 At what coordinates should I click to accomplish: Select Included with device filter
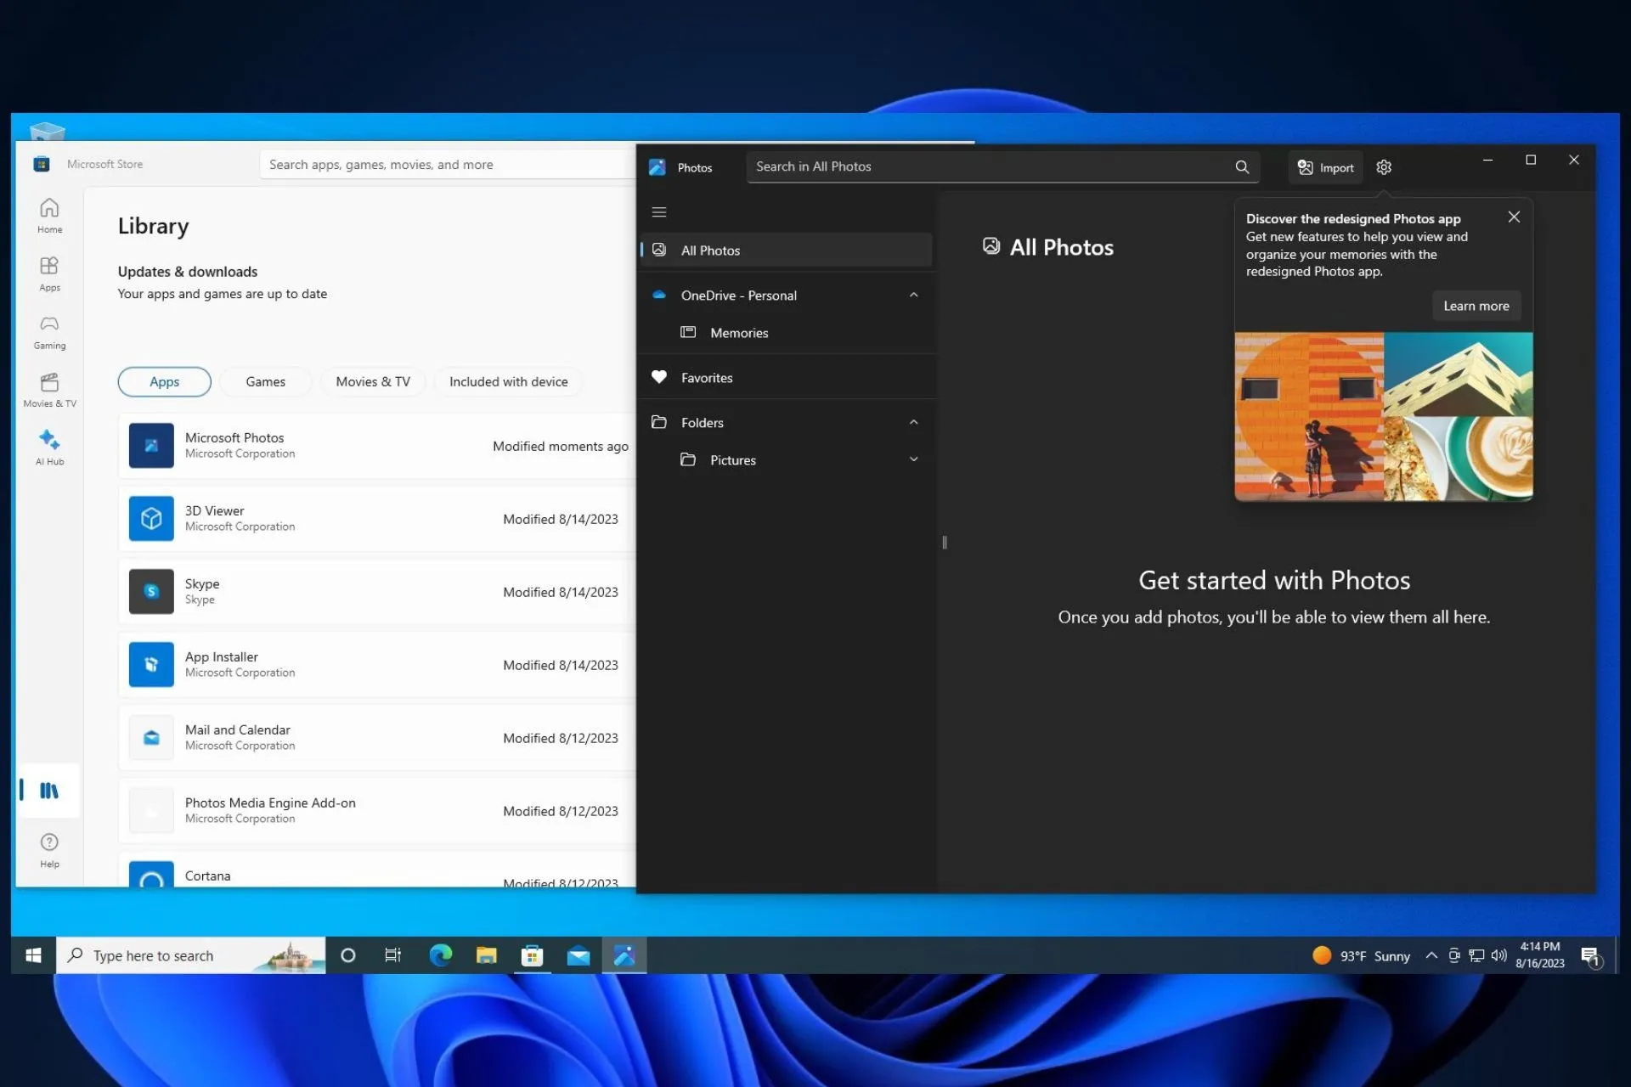(x=508, y=382)
